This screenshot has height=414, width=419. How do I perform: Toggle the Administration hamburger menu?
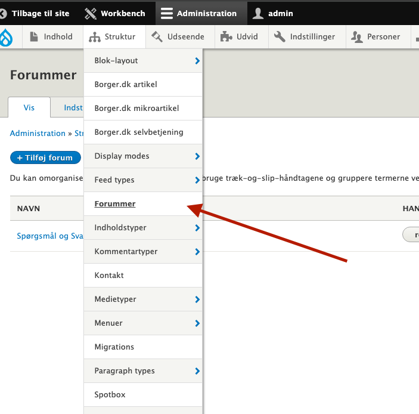pos(167,13)
